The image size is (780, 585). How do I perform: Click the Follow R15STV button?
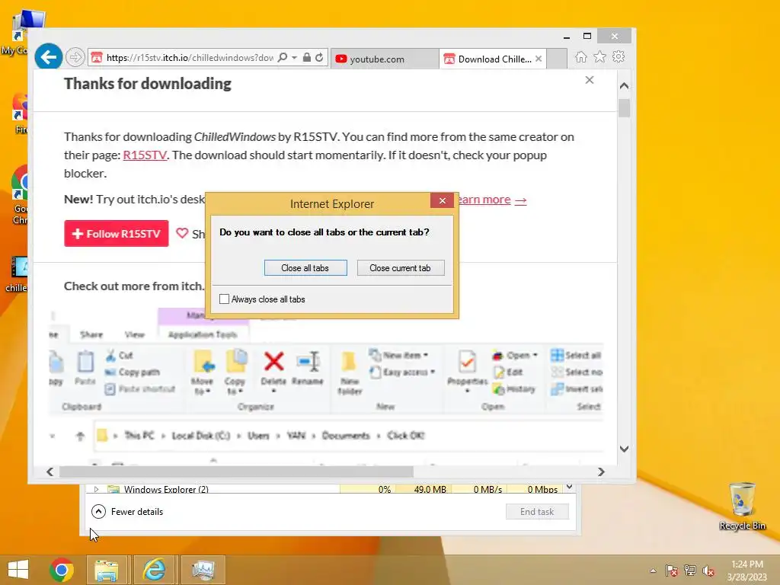[117, 233]
